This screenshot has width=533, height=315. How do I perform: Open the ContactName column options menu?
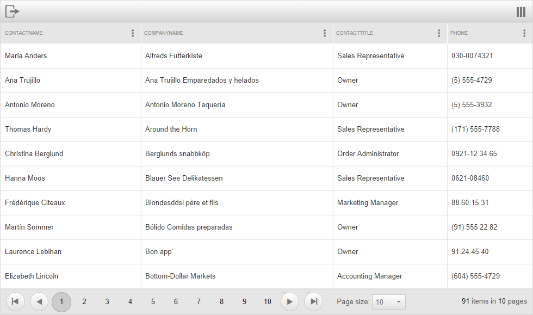133,33
